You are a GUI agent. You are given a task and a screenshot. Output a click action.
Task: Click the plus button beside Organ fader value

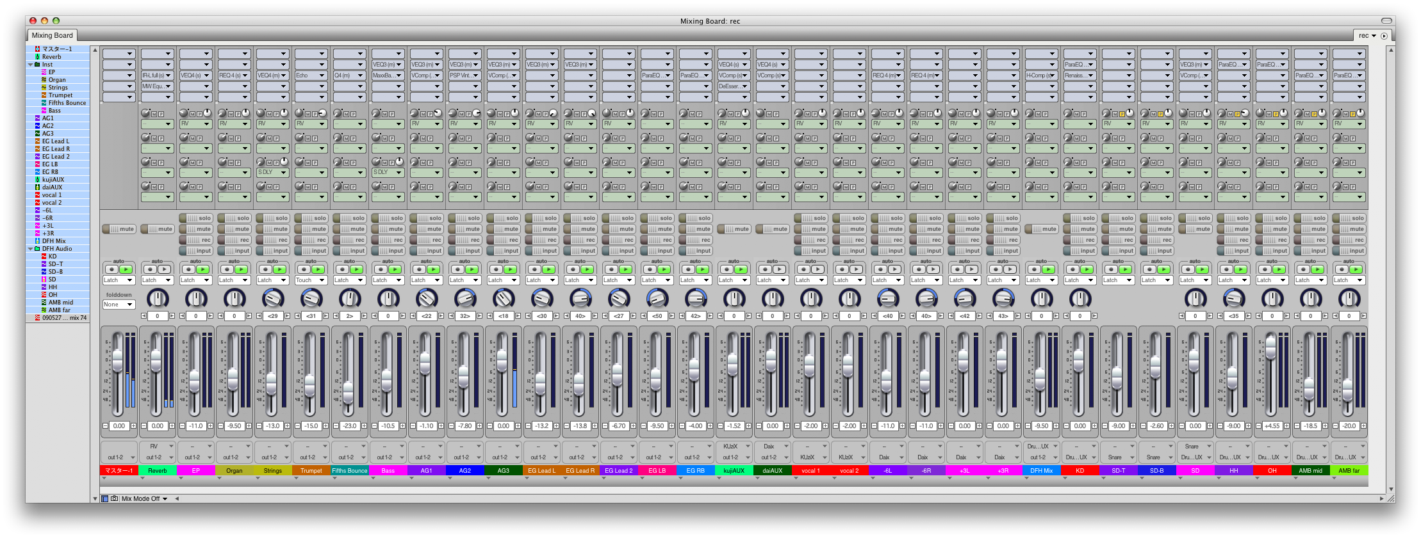coord(249,426)
